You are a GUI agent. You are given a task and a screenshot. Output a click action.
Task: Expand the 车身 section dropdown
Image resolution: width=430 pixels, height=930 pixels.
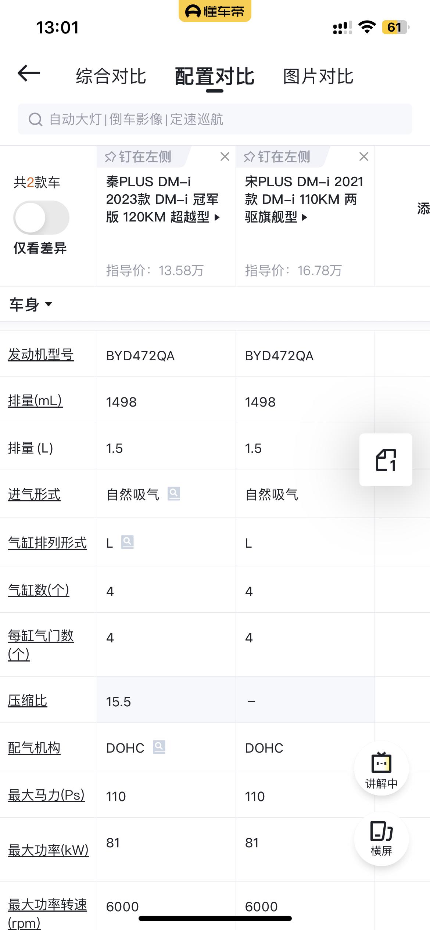(x=31, y=304)
